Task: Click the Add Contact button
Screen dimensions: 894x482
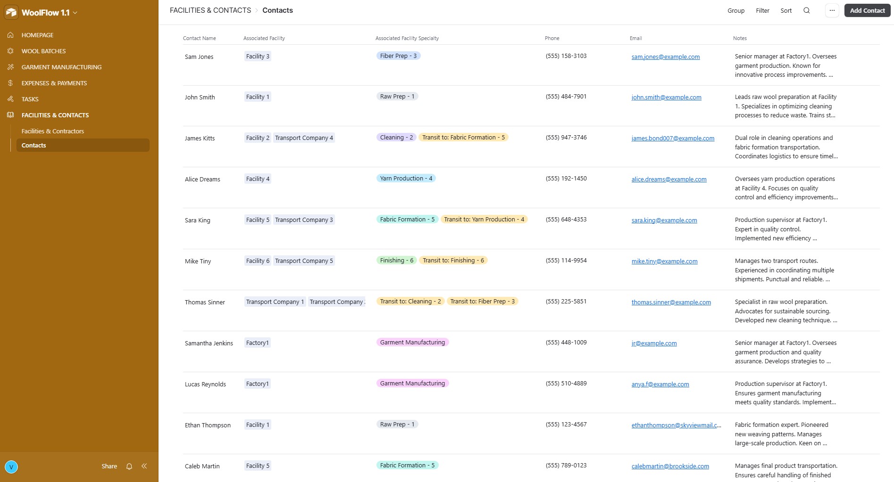Action: pos(867,10)
